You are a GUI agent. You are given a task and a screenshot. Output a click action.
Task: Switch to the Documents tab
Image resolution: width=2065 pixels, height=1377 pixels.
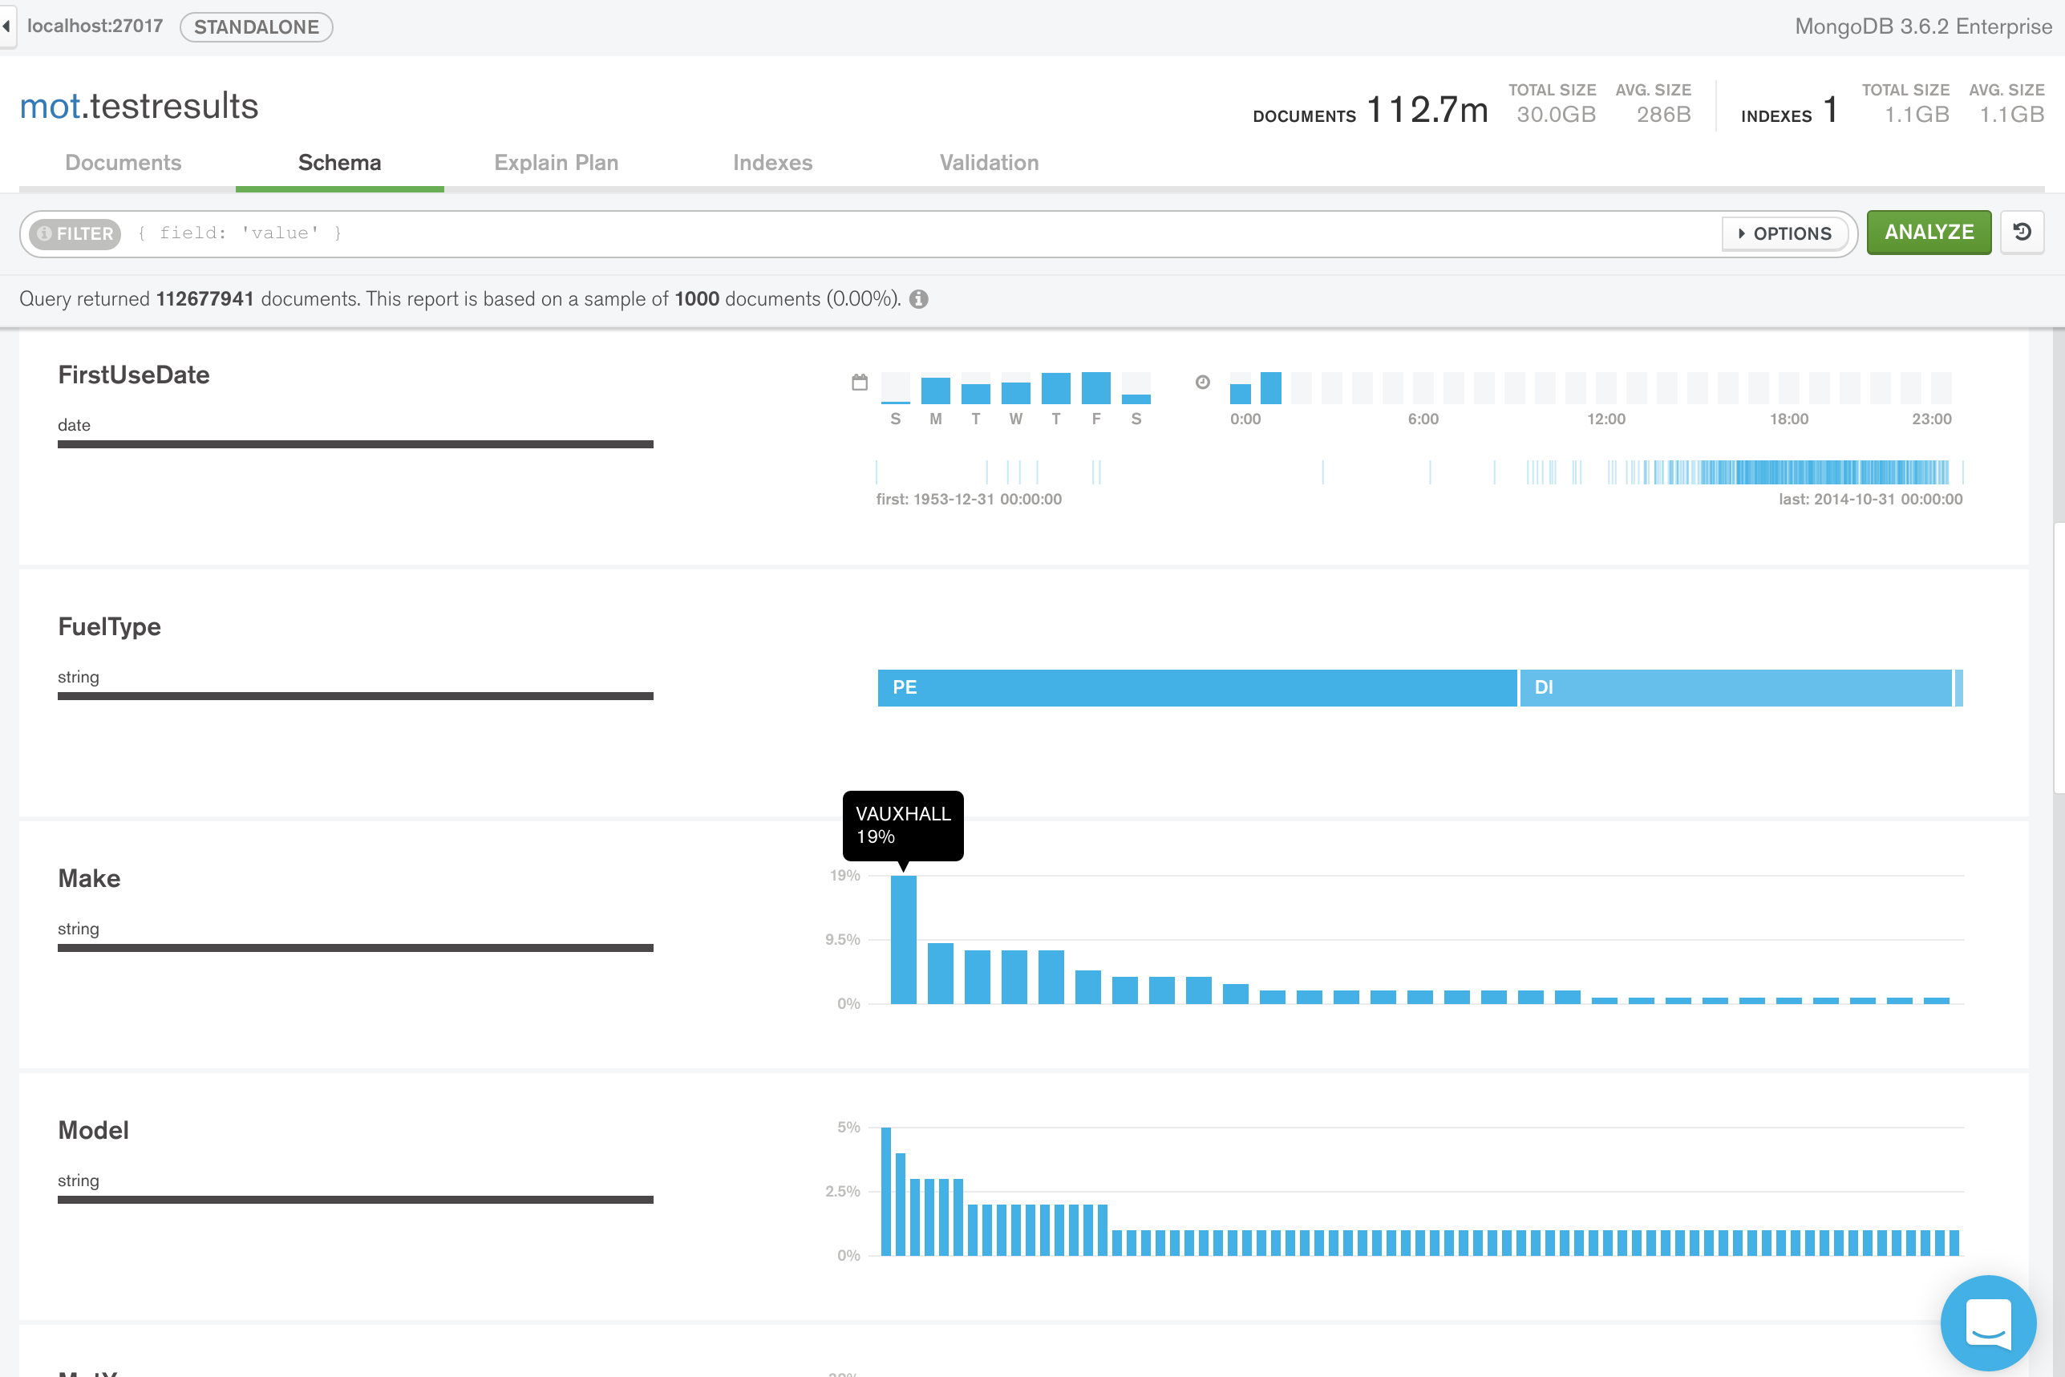click(x=123, y=163)
